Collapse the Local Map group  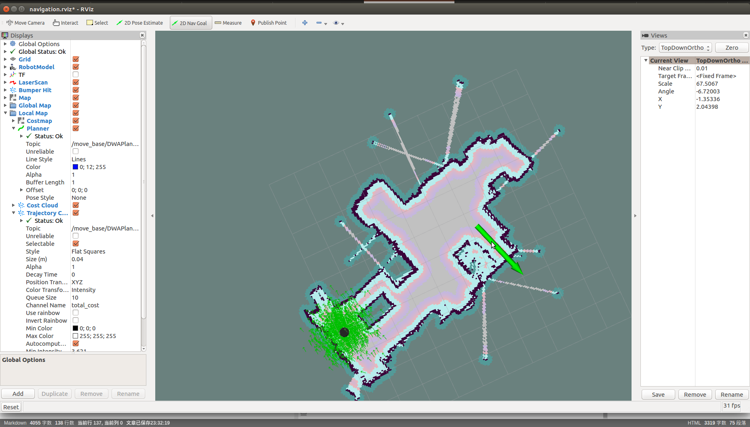[5, 113]
